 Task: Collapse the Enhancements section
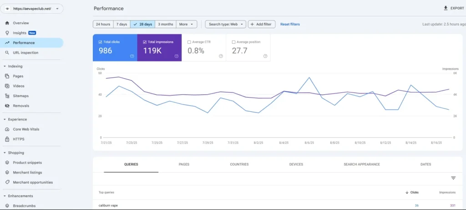(5, 196)
